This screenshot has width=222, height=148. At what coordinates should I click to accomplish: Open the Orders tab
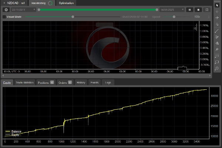65,82
